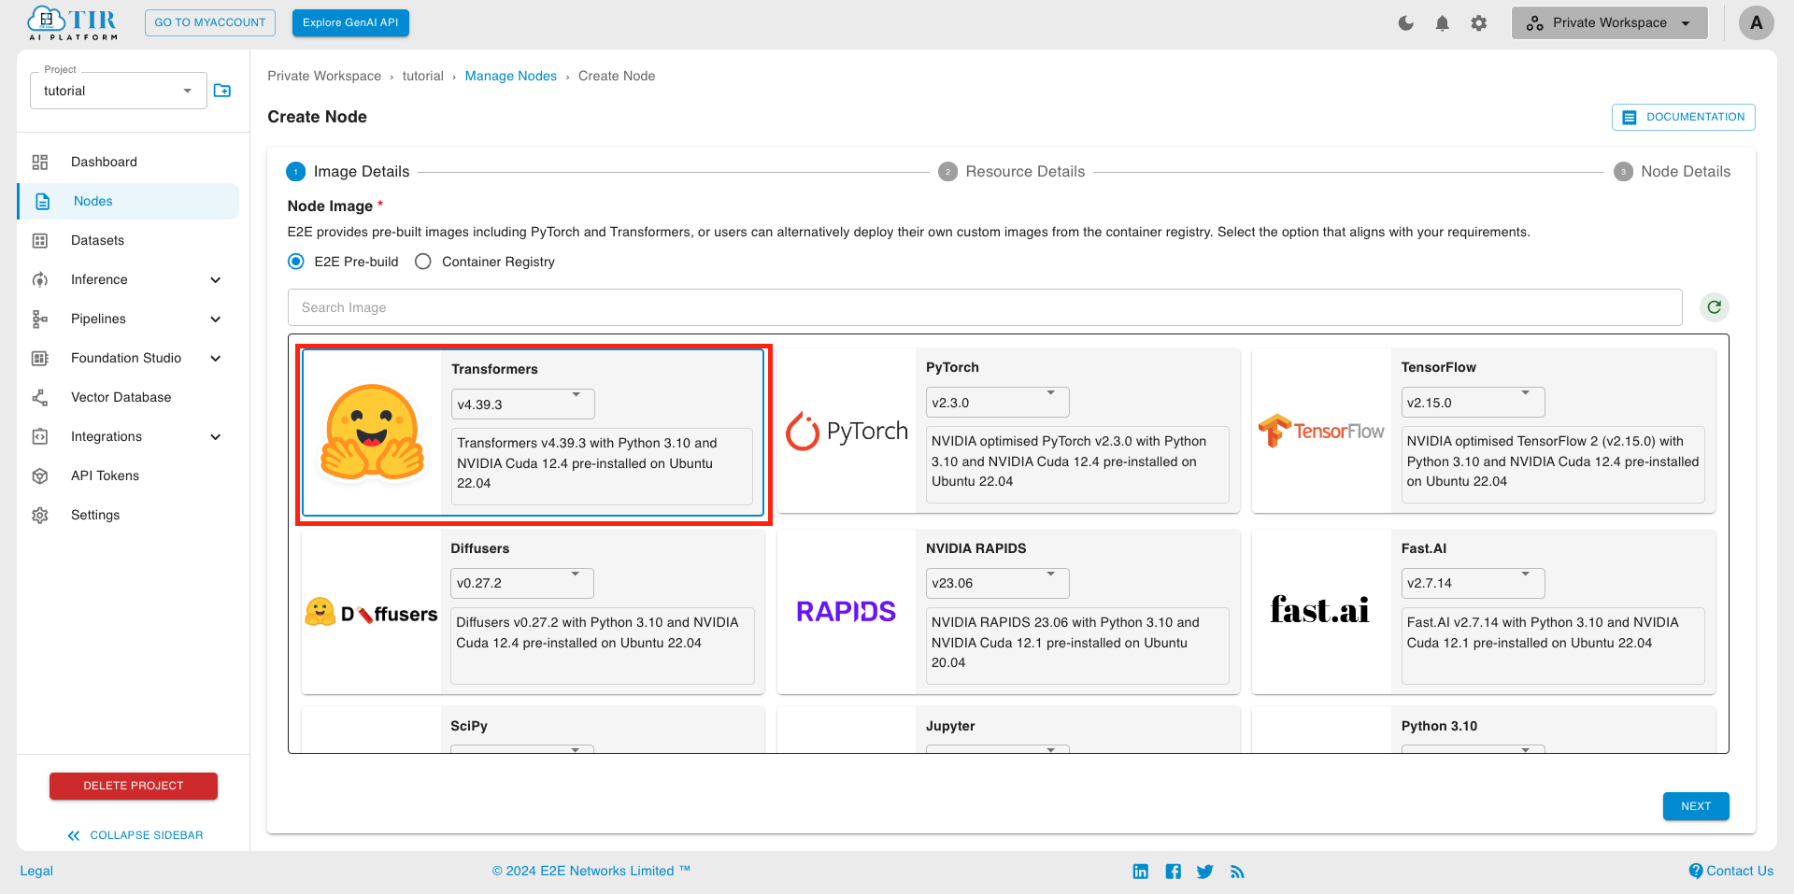The height and width of the screenshot is (894, 1794).
Task: Click the NEXT button
Action: point(1696,806)
